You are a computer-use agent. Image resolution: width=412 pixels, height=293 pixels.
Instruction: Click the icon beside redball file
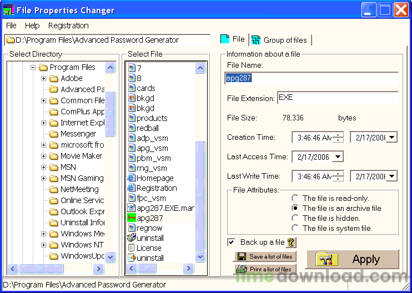(x=132, y=128)
